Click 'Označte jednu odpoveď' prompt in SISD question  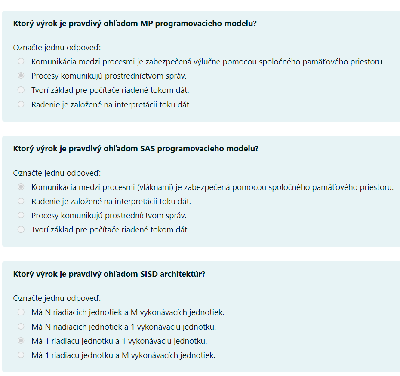coord(57,298)
